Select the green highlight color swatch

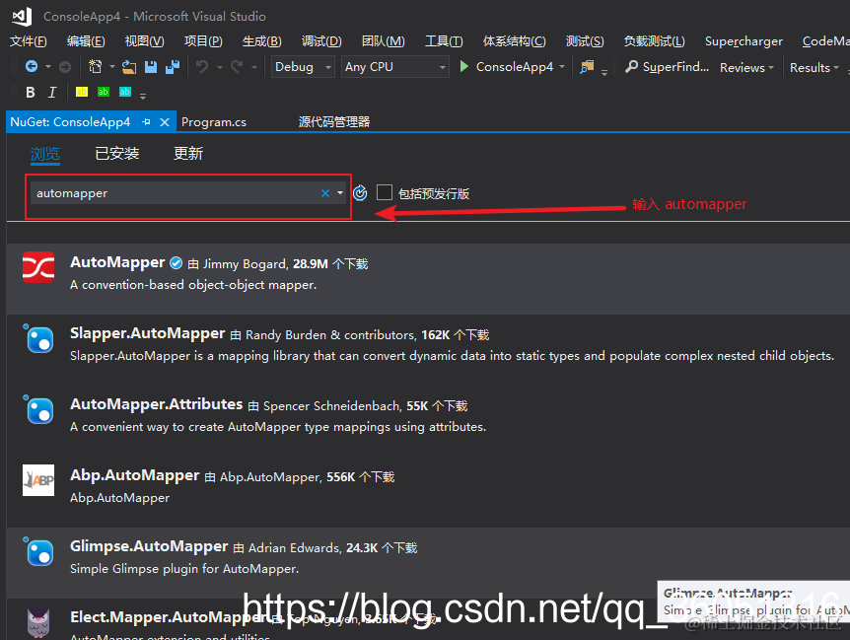point(103,92)
